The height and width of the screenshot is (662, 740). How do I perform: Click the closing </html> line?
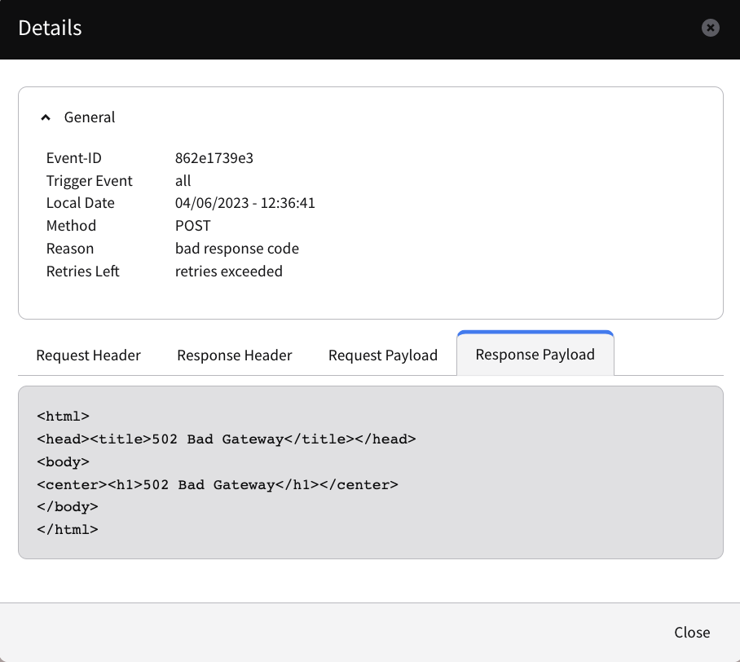click(x=68, y=530)
